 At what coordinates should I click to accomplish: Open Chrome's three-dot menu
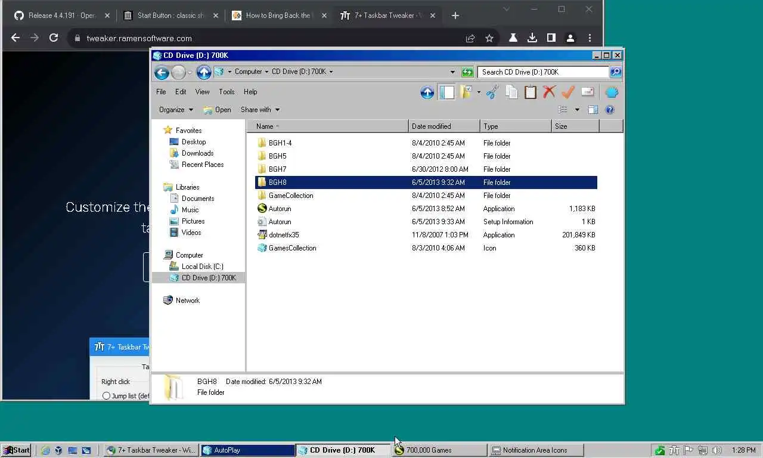(590, 38)
